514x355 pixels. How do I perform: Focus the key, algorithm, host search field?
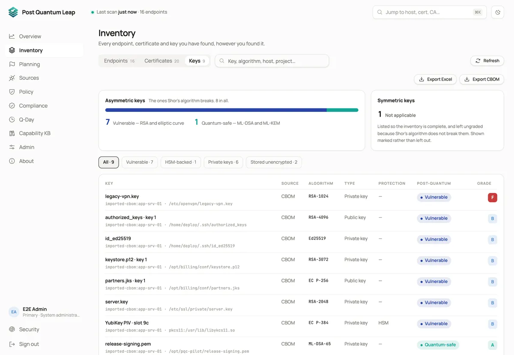[x=272, y=61]
